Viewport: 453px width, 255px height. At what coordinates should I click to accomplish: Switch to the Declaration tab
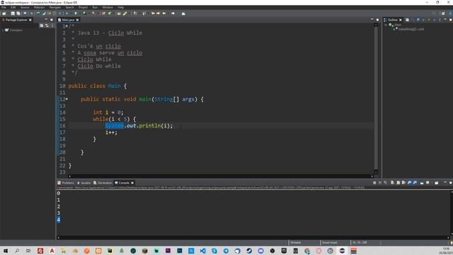click(x=103, y=183)
